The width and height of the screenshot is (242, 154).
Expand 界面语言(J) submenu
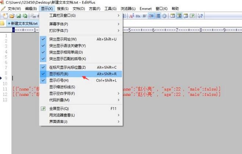pyautogui.click(x=81, y=122)
